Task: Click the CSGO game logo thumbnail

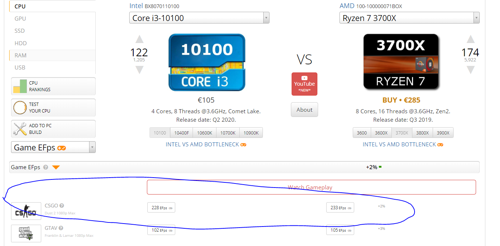Action: click(26, 211)
